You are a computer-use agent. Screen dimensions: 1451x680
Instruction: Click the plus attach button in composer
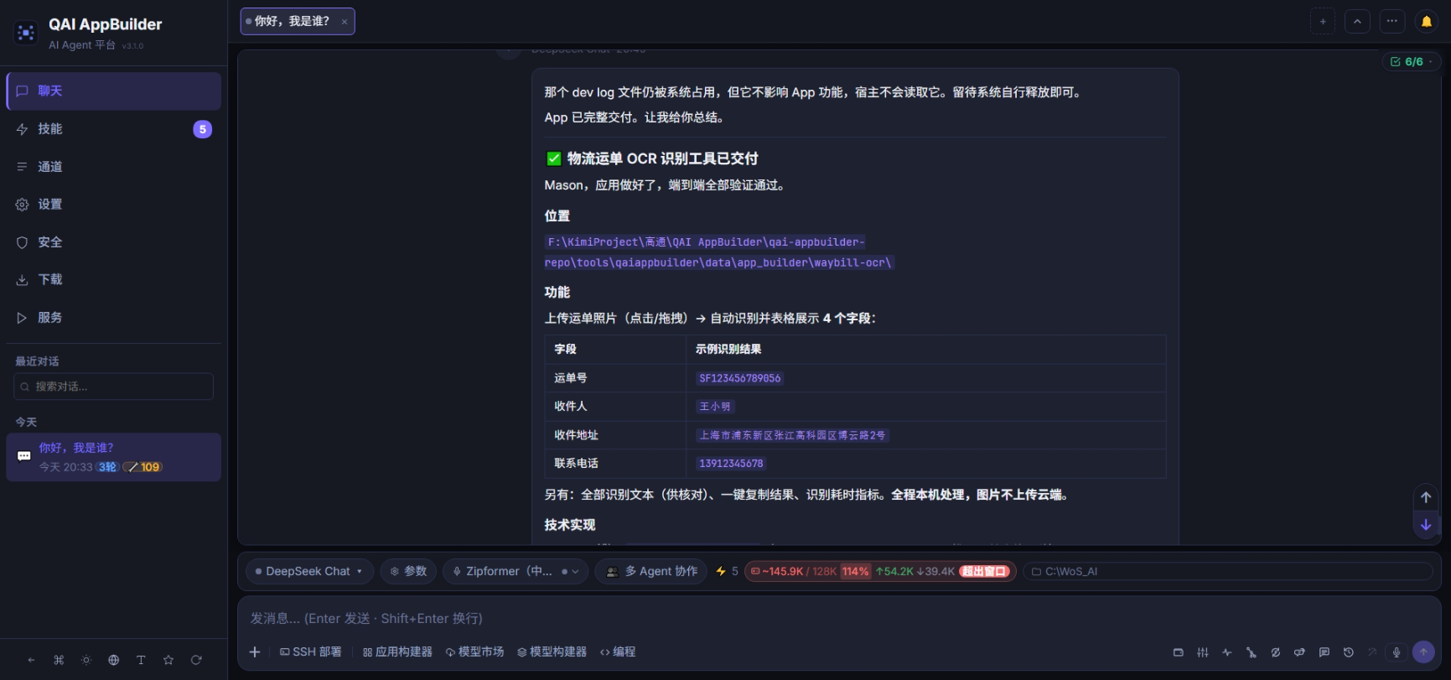coord(255,651)
